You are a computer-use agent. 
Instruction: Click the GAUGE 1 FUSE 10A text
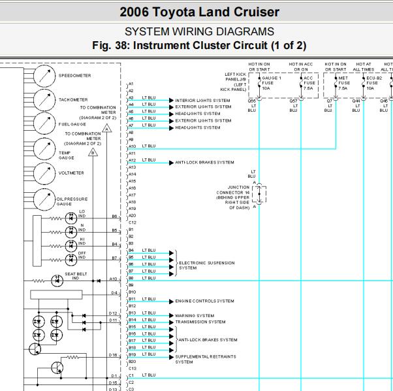point(272,83)
